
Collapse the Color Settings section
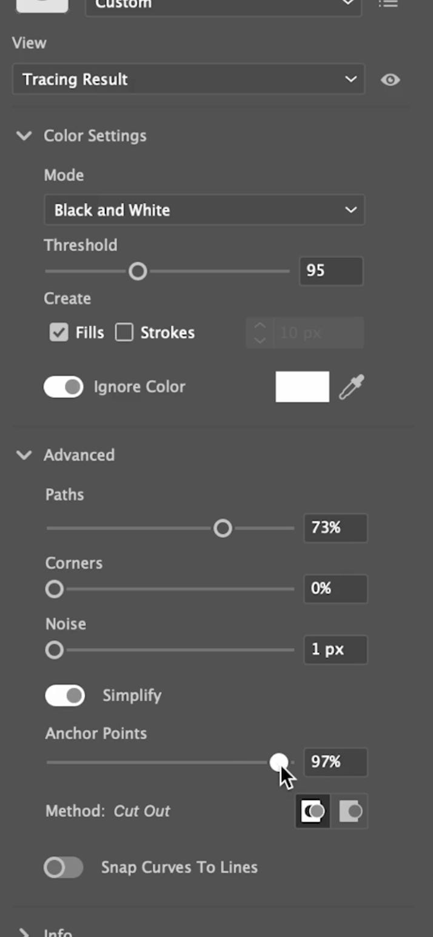tap(24, 136)
